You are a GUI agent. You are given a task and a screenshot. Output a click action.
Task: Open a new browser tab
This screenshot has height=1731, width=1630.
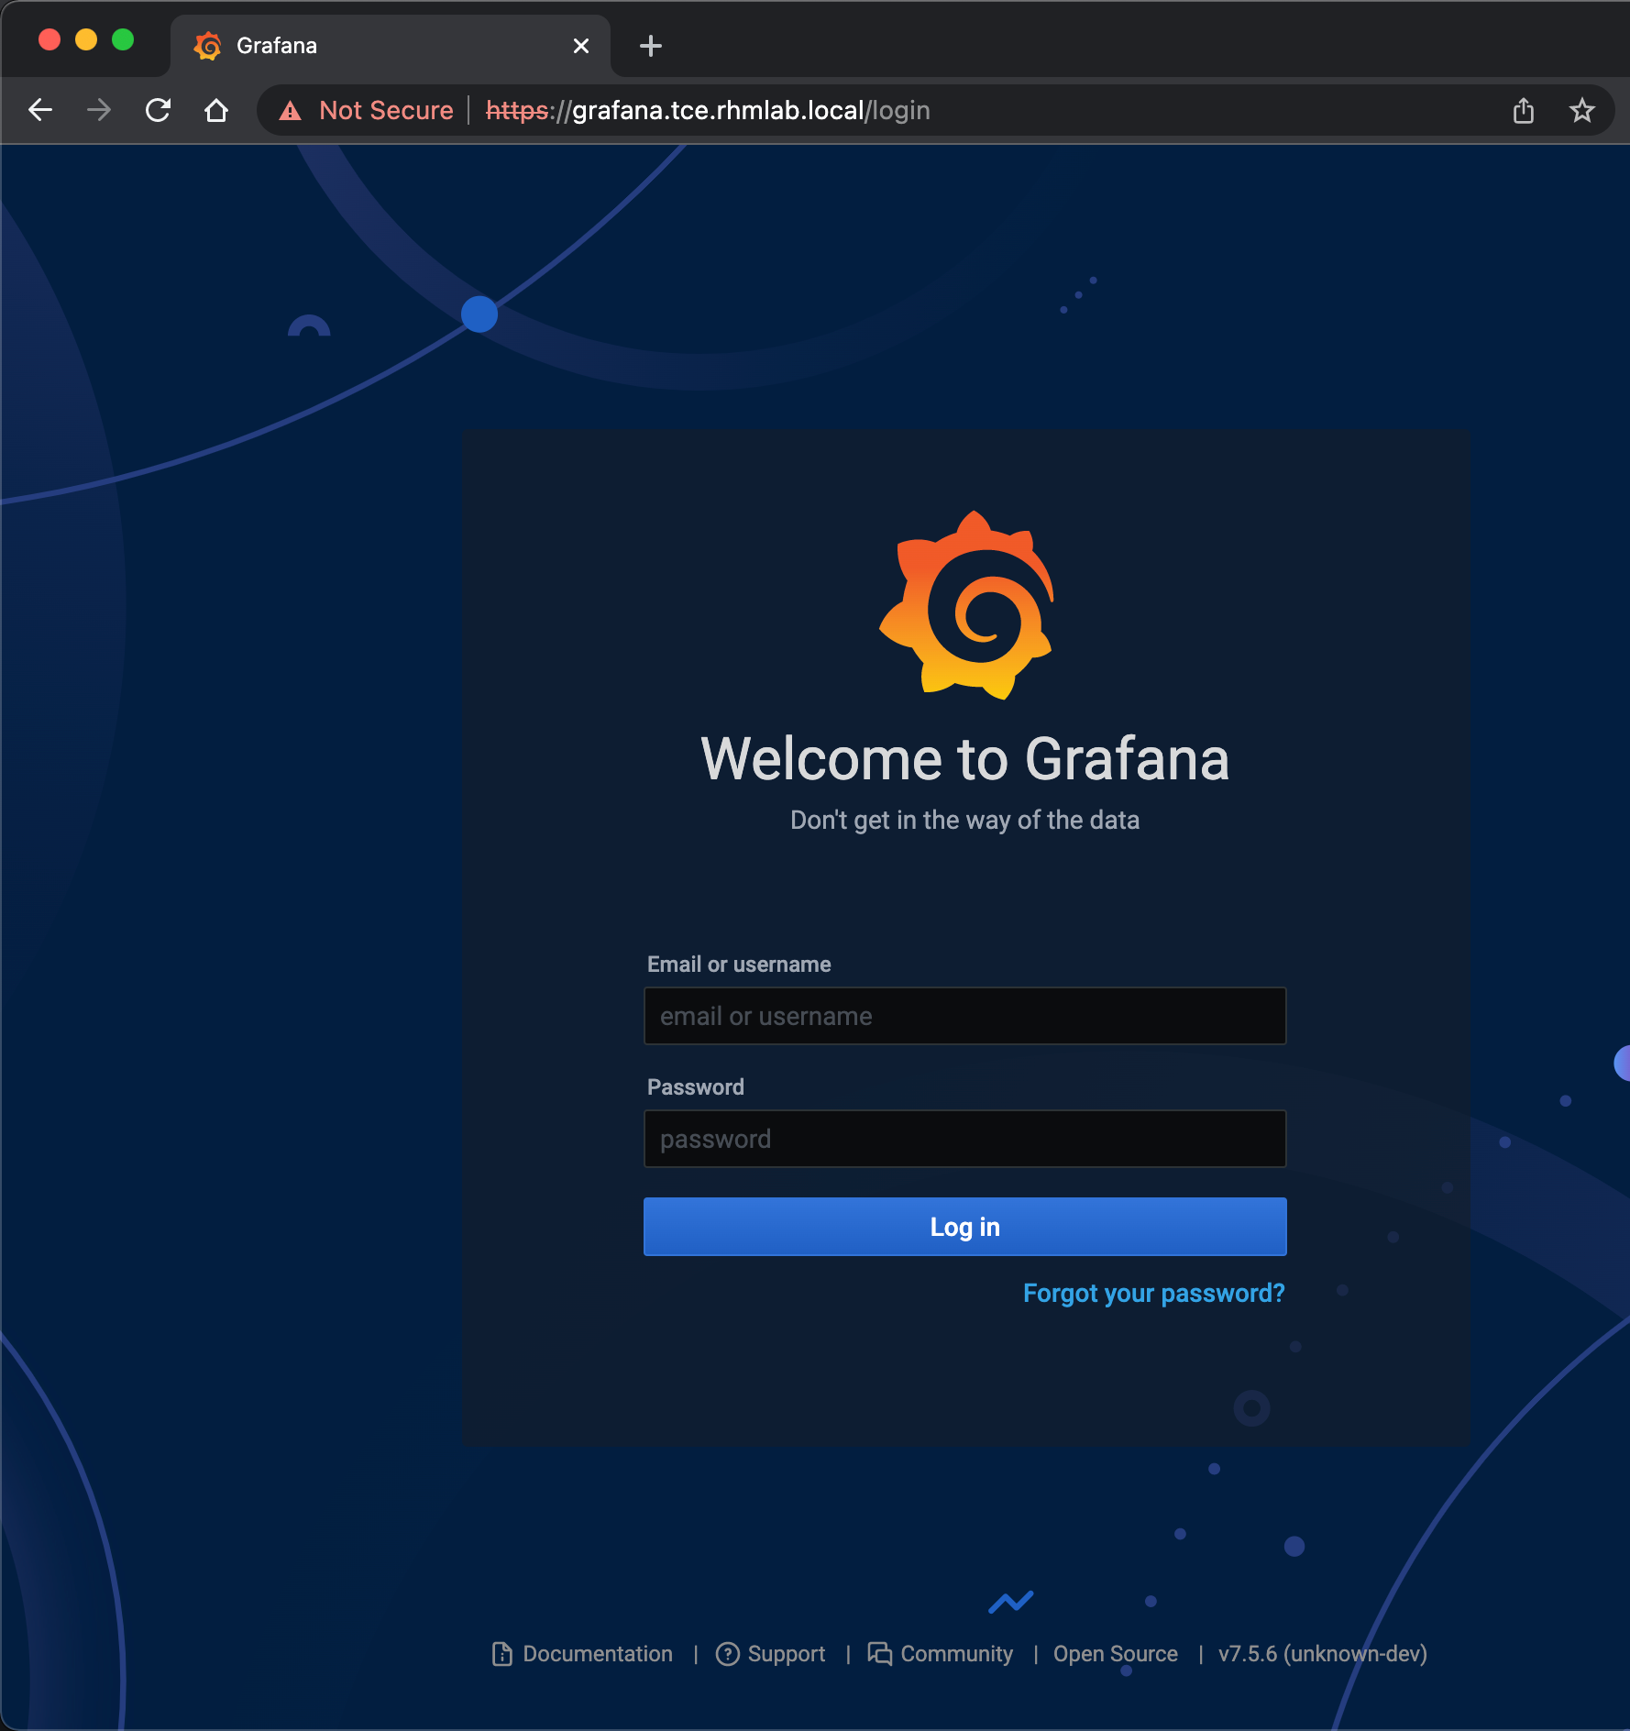click(651, 46)
